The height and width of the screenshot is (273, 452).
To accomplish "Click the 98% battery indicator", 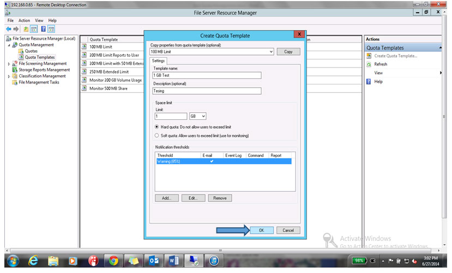I will (x=359, y=261).
